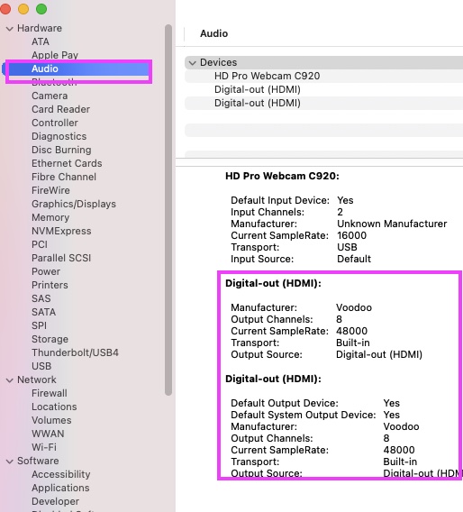Select PCI in the sidebar
This screenshot has height=512, width=463.
pyautogui.click(x=40, y=244)
